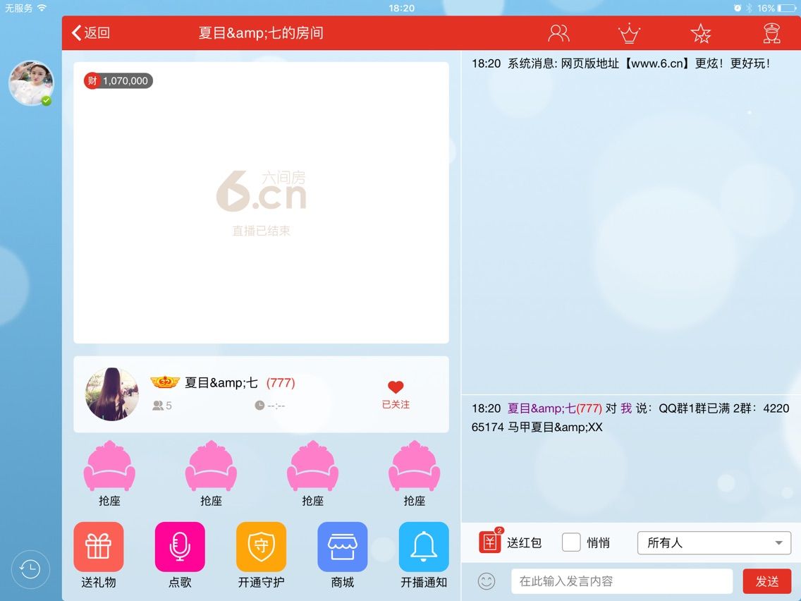The image size is (801, 601).
Task: Tap battery indicator showing 16%
Action: coord(776,8)
